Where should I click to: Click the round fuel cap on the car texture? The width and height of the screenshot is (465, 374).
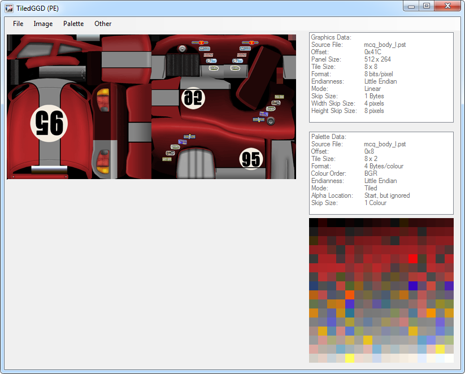tap(271, 121)
